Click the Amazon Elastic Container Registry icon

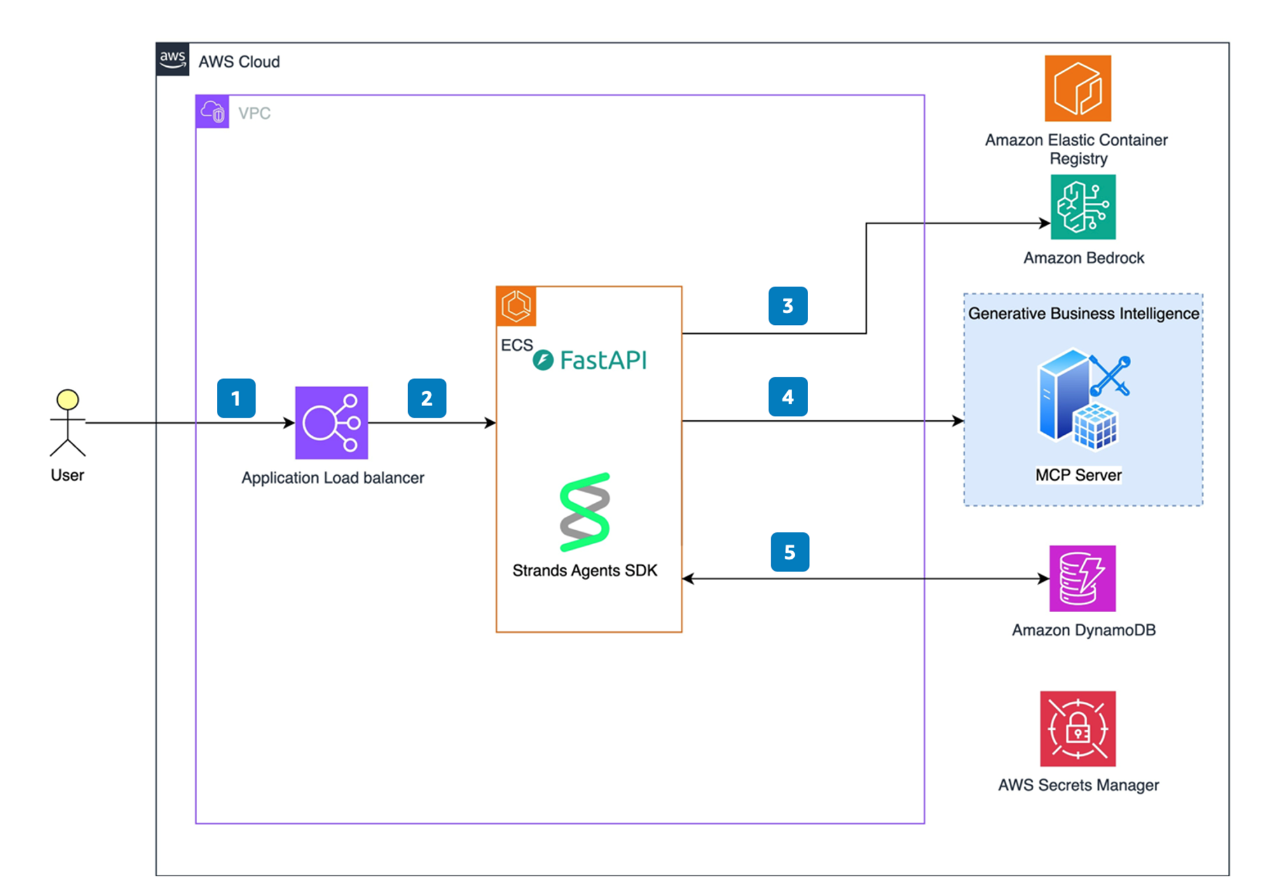pos(1077,88)
